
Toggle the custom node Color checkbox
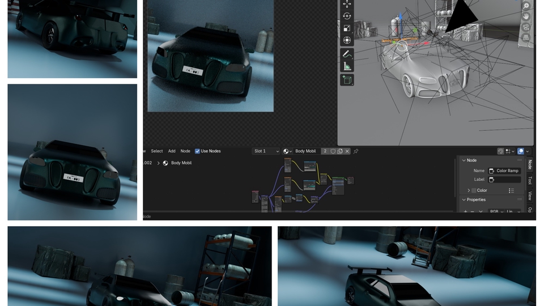click(x=474, y=190)
